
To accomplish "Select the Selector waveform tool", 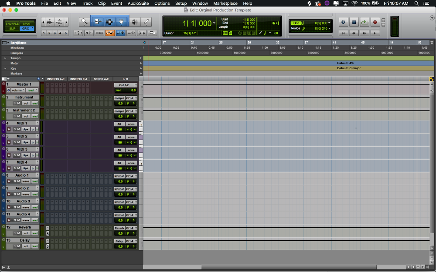I will (109, 22).
